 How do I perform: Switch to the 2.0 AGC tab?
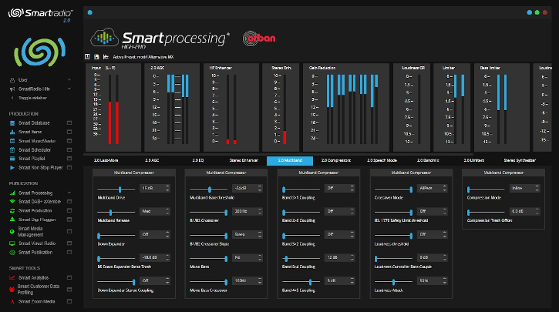(152, 160)
